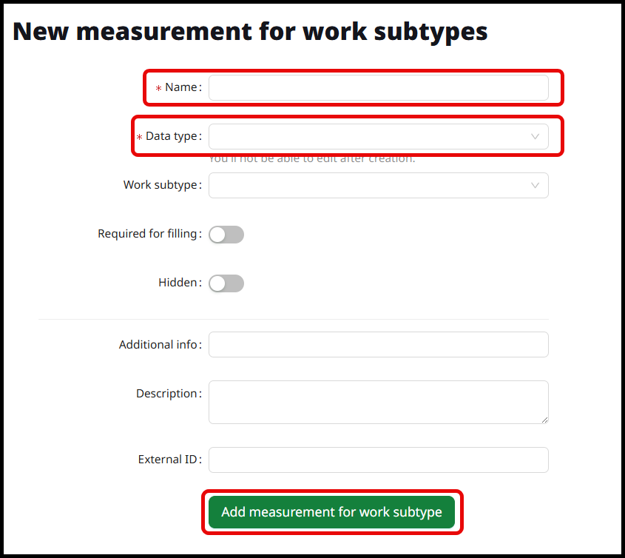Open the Data type dropdown

(368, 136)
